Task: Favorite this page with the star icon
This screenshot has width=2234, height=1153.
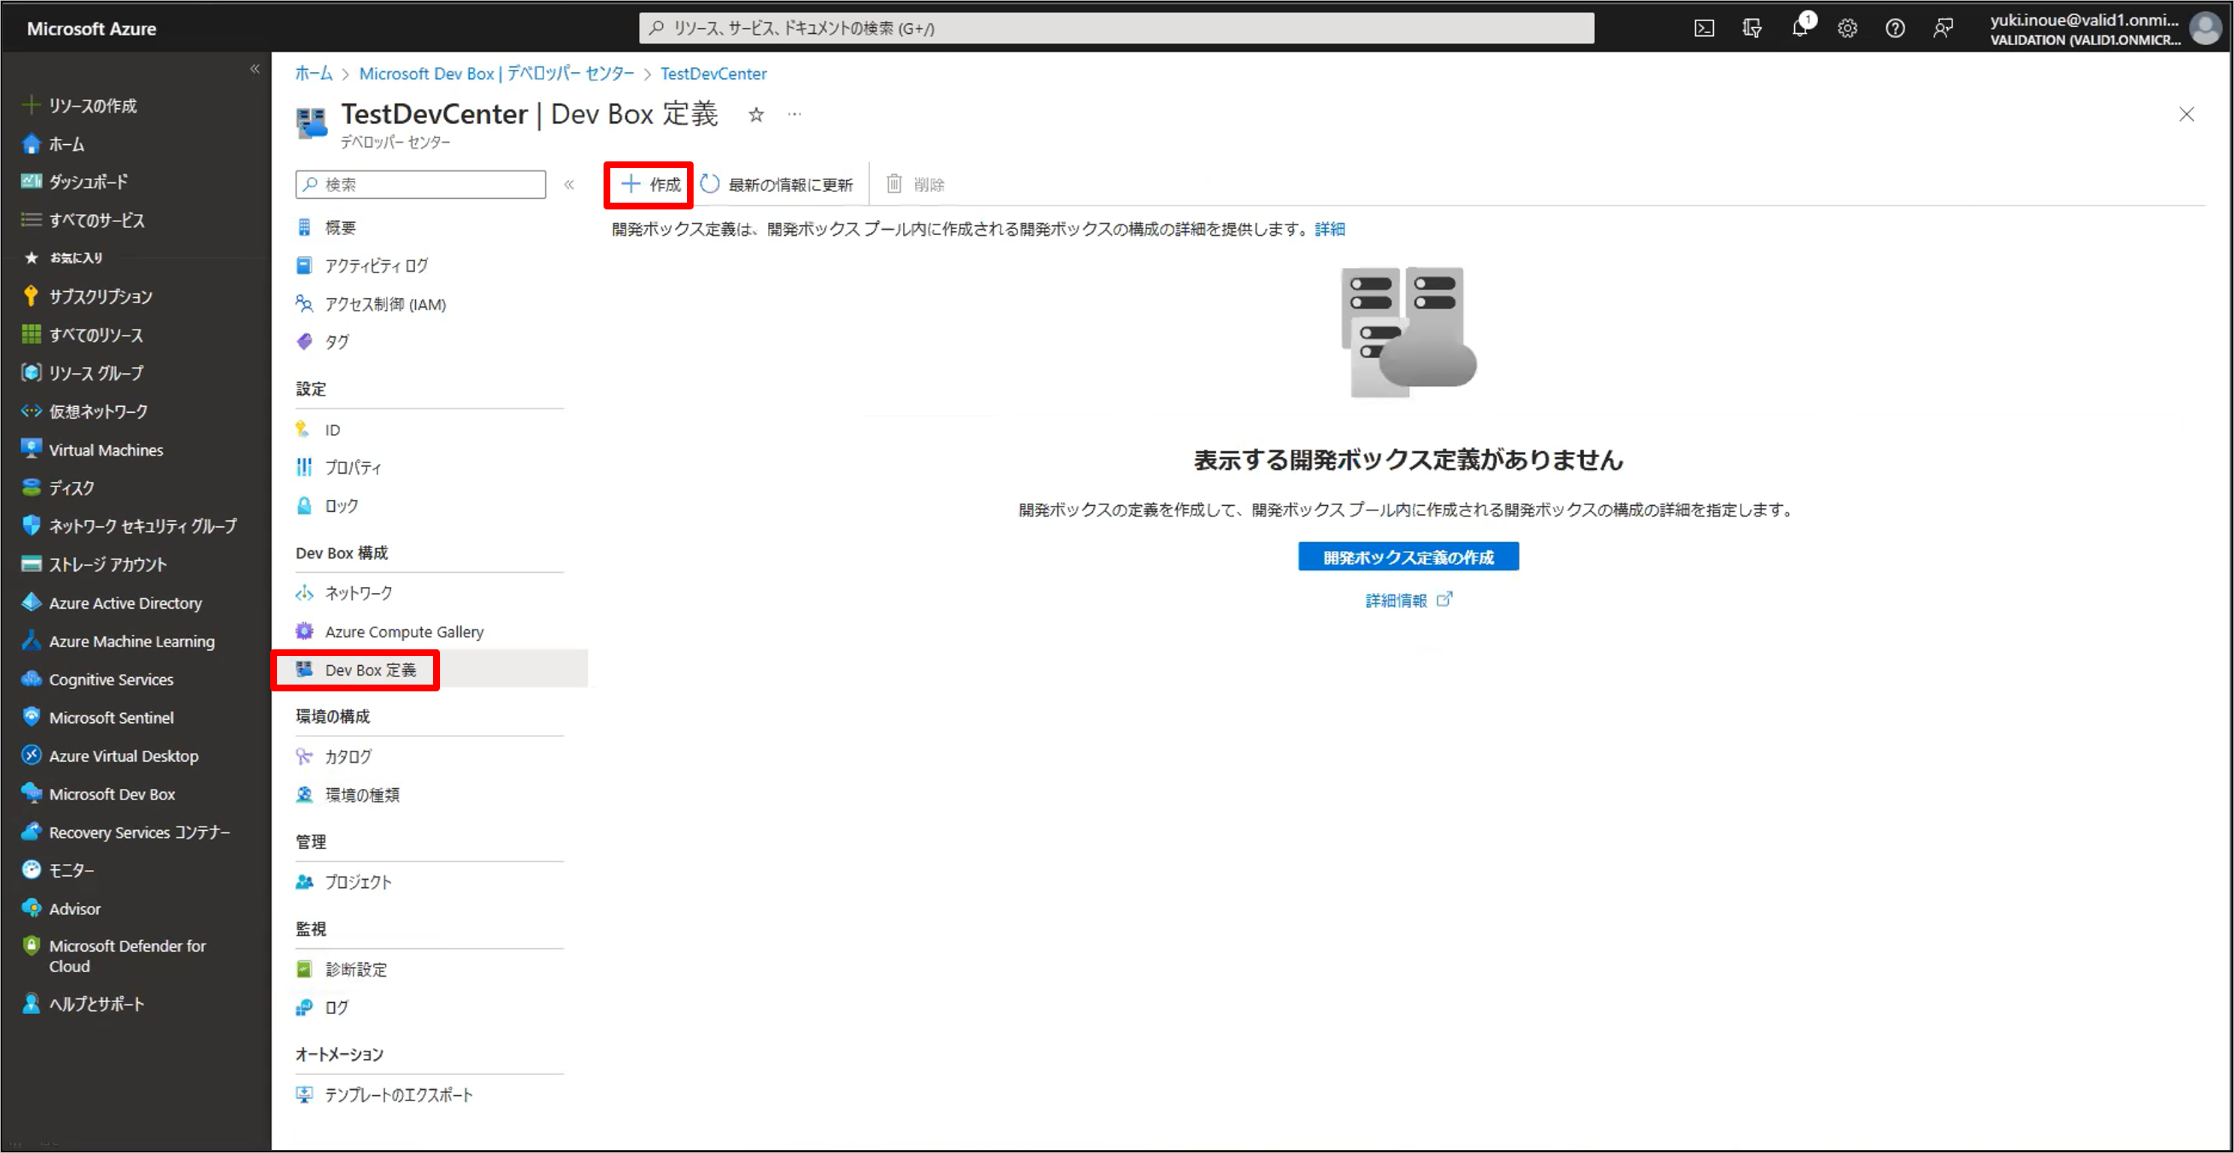Action: (x=756, y=114)
